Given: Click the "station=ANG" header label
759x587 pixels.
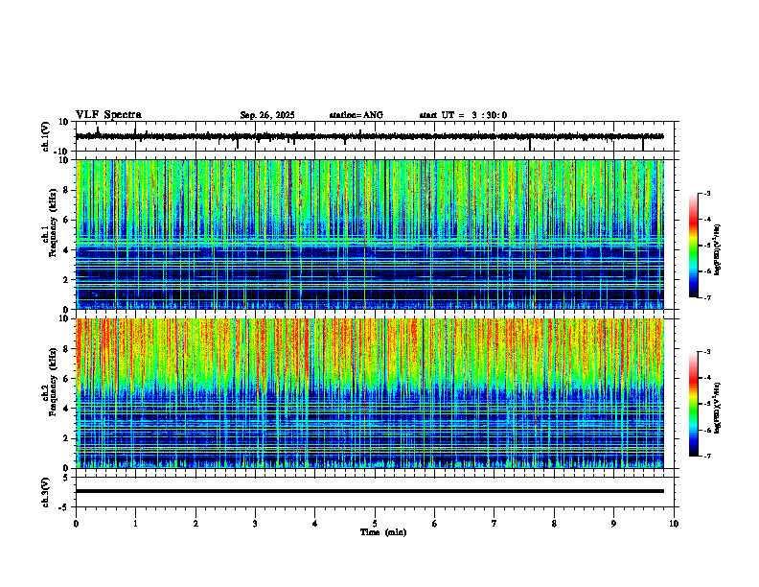Looking at the screenshot, I should 356,115.
